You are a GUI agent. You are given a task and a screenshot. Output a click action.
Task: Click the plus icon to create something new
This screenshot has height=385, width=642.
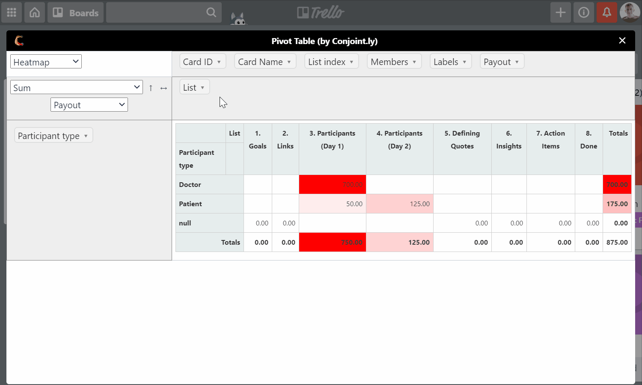pos(561,12)
